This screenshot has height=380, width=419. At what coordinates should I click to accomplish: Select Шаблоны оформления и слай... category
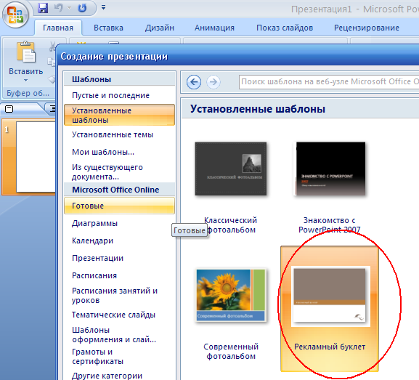[x=119, y=334]
